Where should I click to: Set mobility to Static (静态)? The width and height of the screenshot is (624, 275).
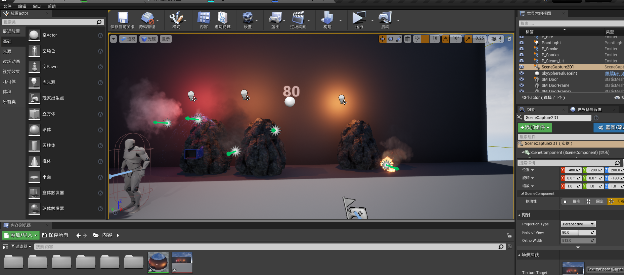pos(573,202)
